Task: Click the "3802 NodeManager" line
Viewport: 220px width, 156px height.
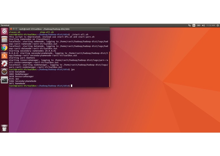Action: pos(19,74)
